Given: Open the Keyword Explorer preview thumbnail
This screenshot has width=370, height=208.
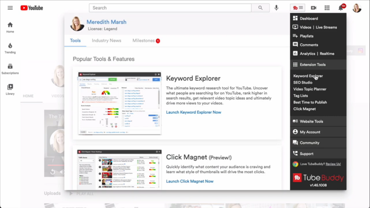Looking at the screenshot, I should tap(120, 103).
